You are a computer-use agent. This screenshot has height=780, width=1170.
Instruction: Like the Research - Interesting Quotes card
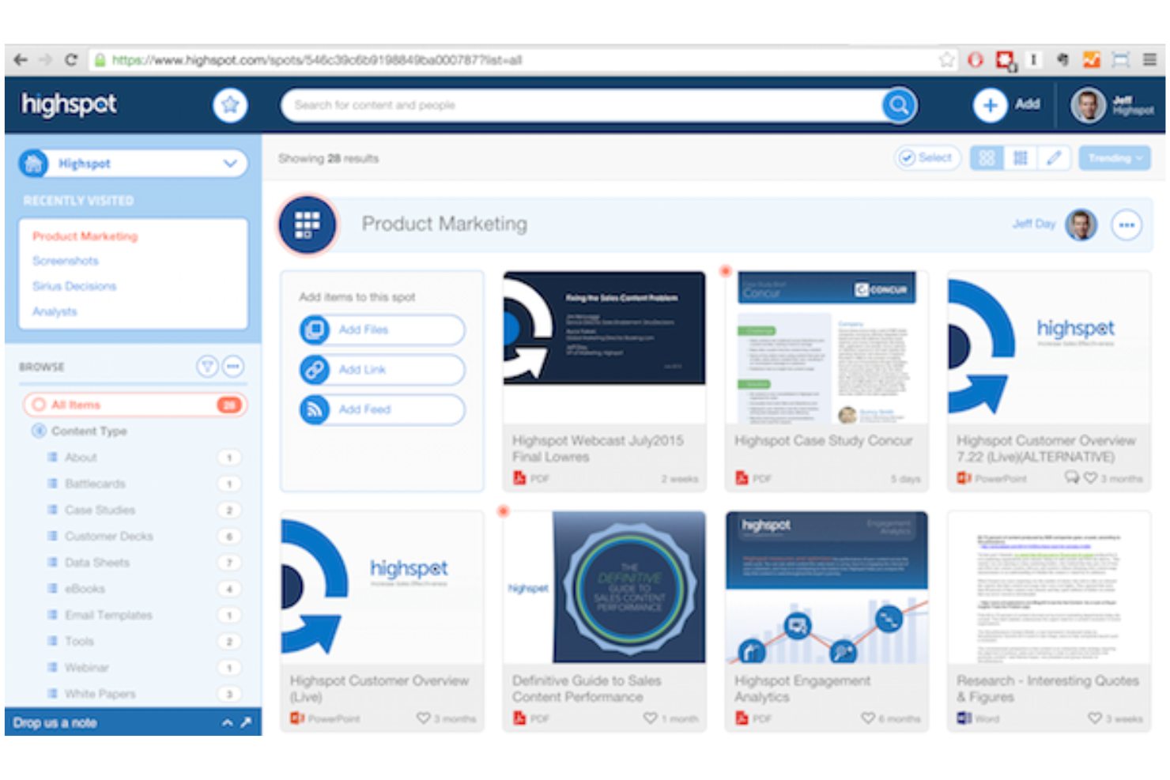pyautogui.click(x=1095, y=718)
